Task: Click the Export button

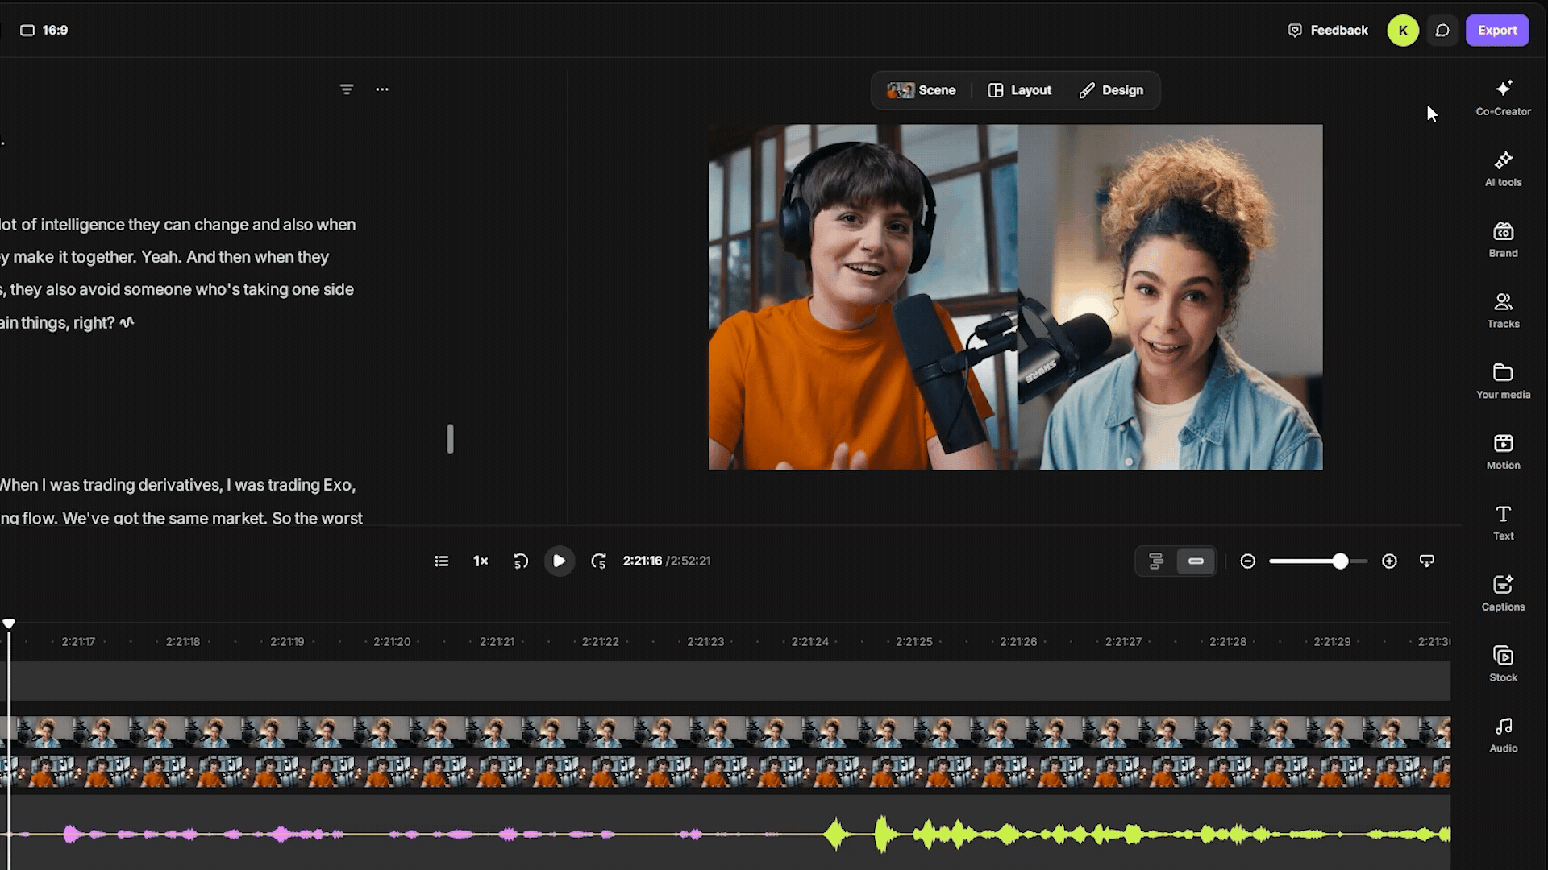Action: point(1497,31)
